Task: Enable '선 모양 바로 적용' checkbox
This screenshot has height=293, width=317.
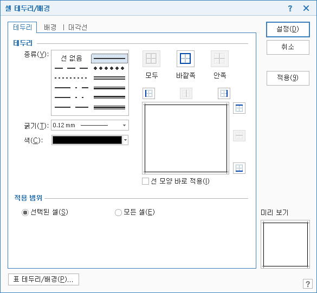Action: (145, 181)
